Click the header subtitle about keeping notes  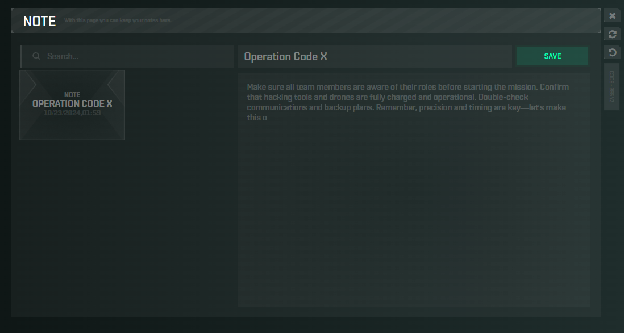[118, 21]
